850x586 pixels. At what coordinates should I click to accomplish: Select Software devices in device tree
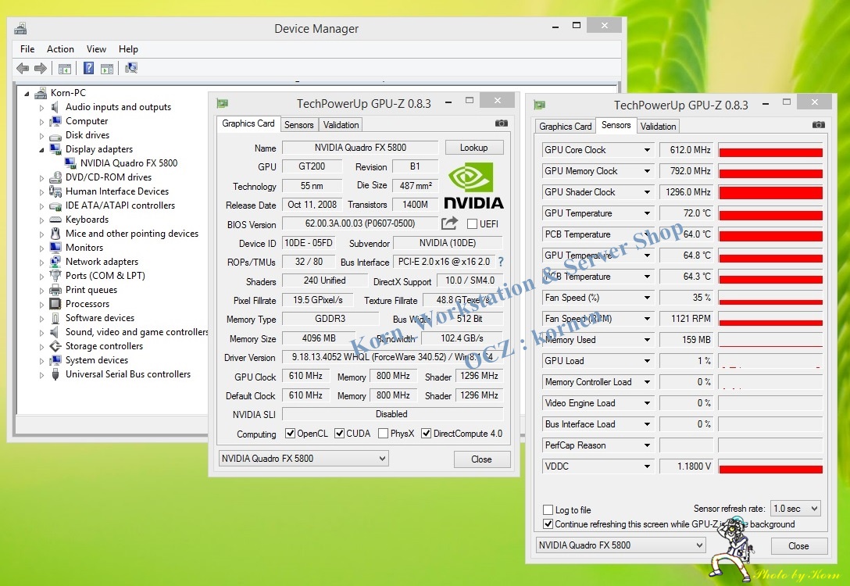point(100,318)
